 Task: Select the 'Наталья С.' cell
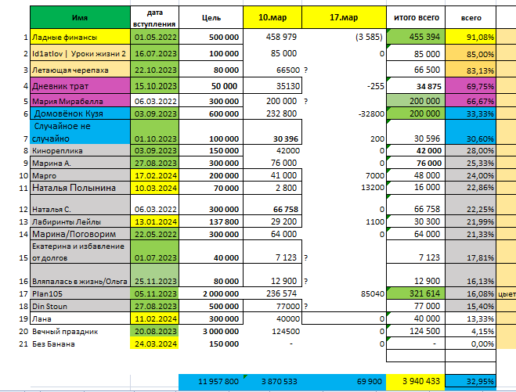pyautogui.click(x=80, y=205)
